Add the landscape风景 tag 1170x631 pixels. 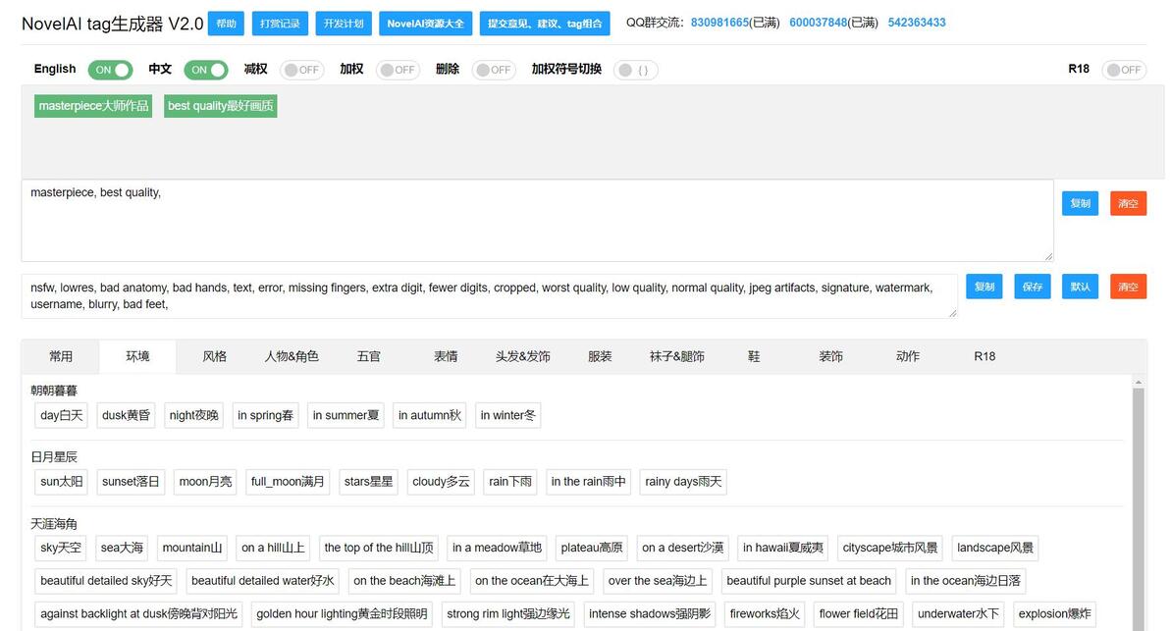coord(994,549)
